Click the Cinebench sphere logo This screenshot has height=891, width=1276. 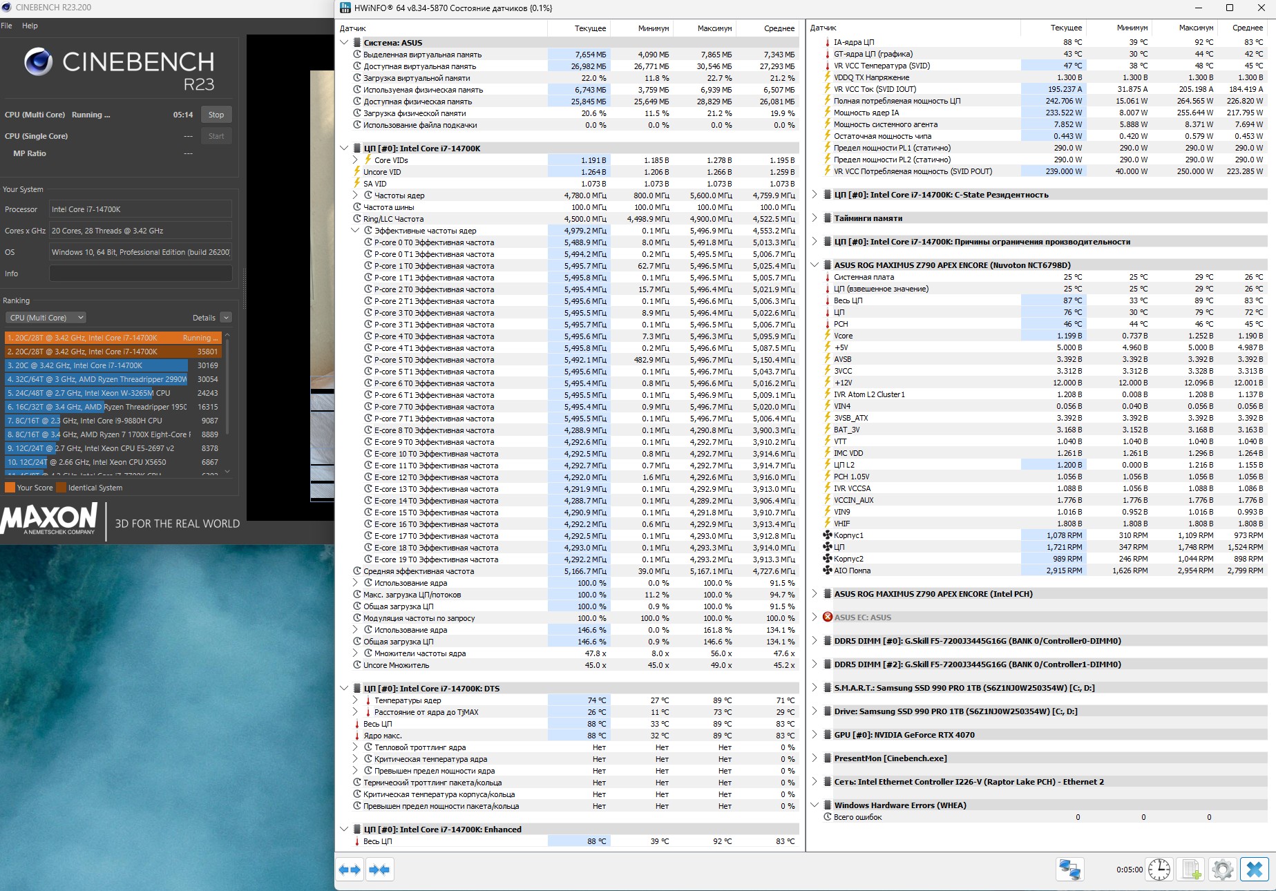[38, 62]
